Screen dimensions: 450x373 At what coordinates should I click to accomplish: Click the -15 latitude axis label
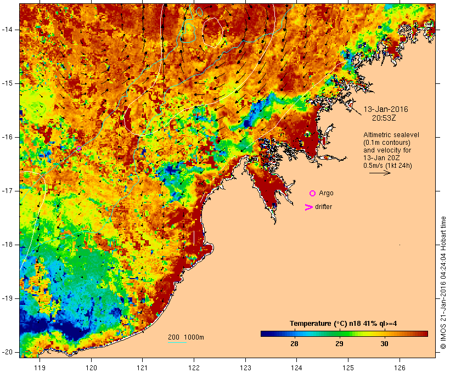tap(7, 83)
